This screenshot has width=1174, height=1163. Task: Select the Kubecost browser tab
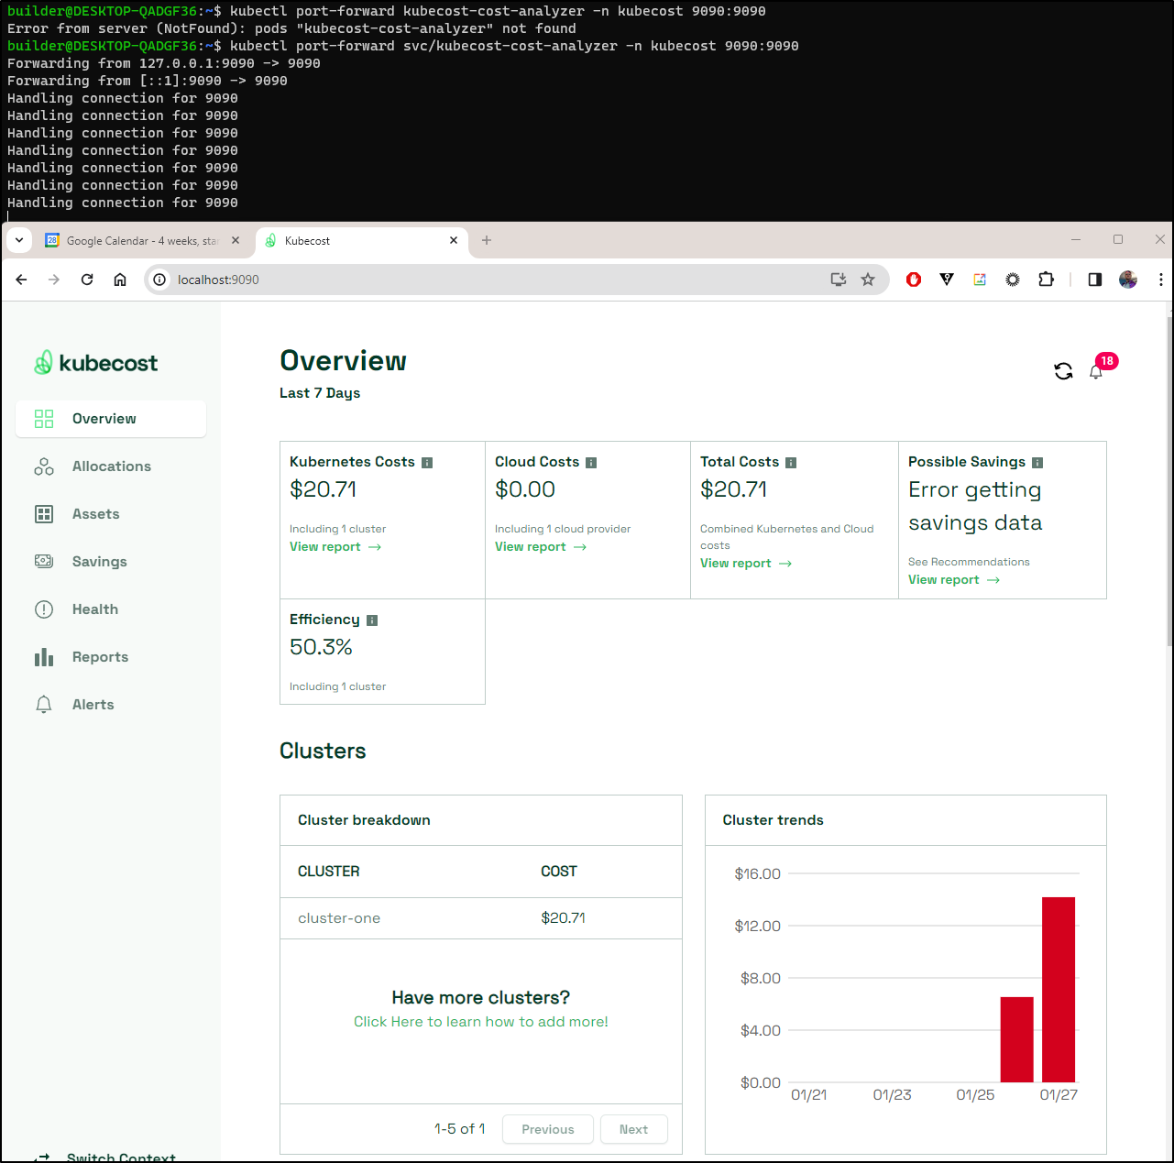tap(362, 241)
